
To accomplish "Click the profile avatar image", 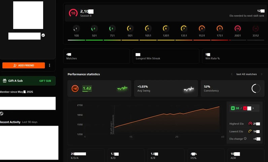I will point(28,15).
